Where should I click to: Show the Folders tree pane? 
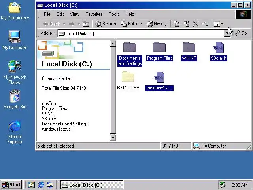[131, 24]
